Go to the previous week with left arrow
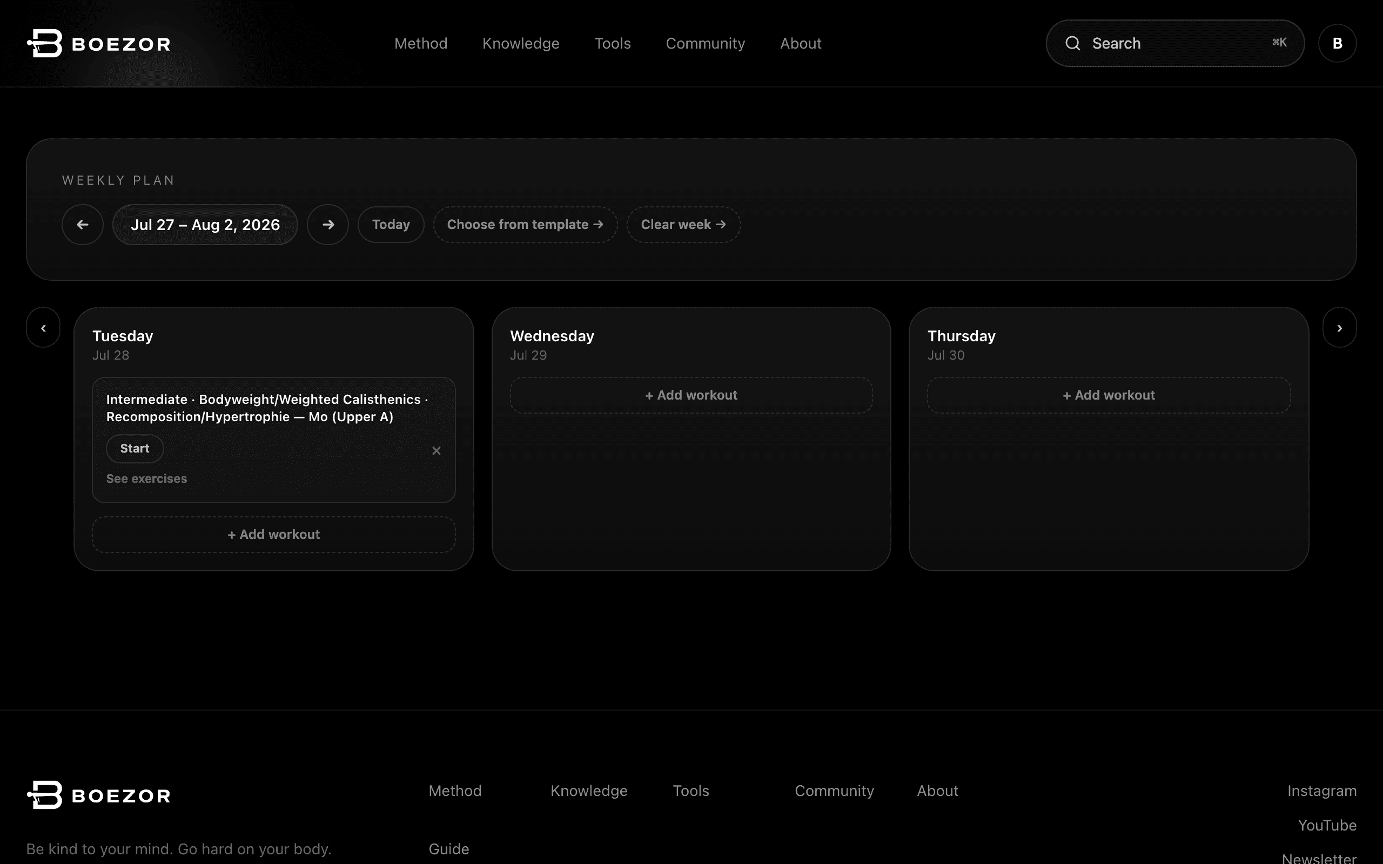This screenshot has width=1383, height=864. [x=82, y=225]
